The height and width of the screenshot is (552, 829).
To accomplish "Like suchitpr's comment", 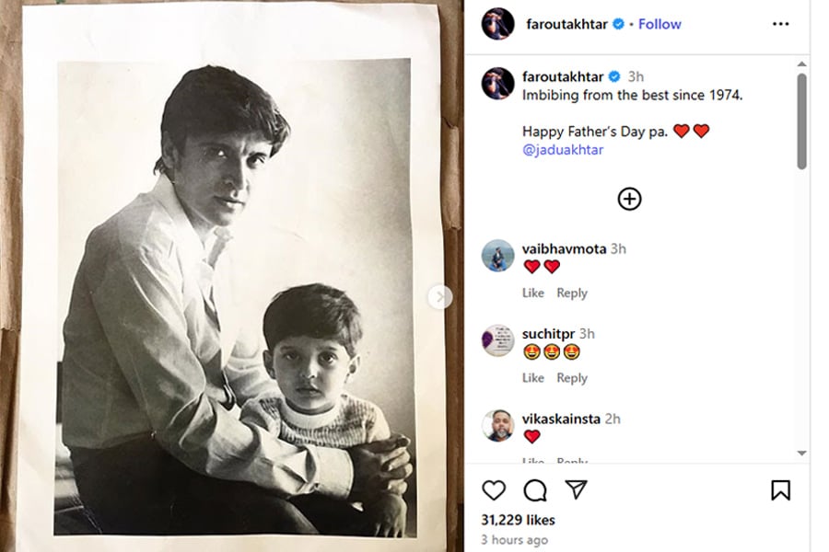I will tap(533, 377).
